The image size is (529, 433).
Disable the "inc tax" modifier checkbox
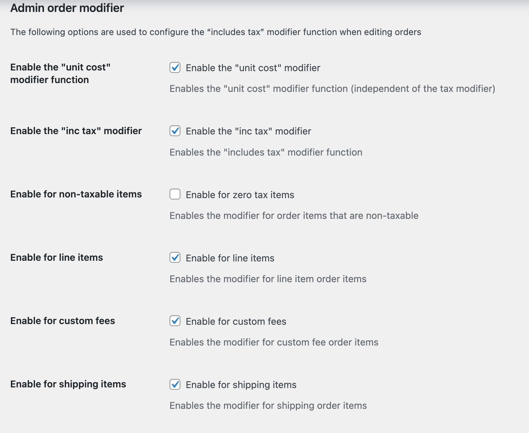pos(175,131)
